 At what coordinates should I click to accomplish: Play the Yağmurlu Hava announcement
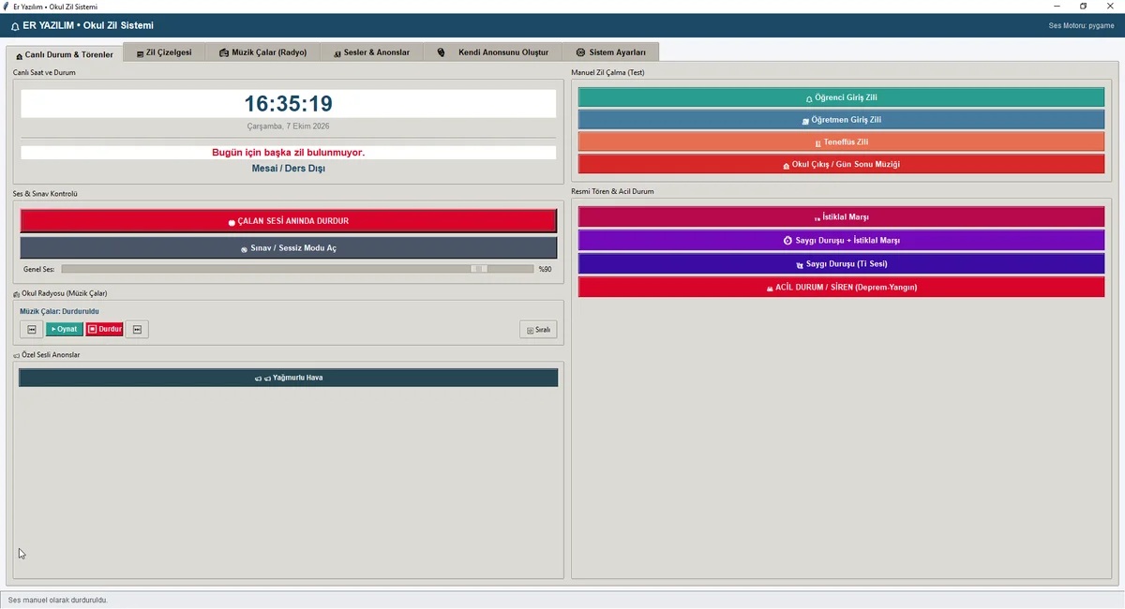pyautogui.click(x=289, y=378)
